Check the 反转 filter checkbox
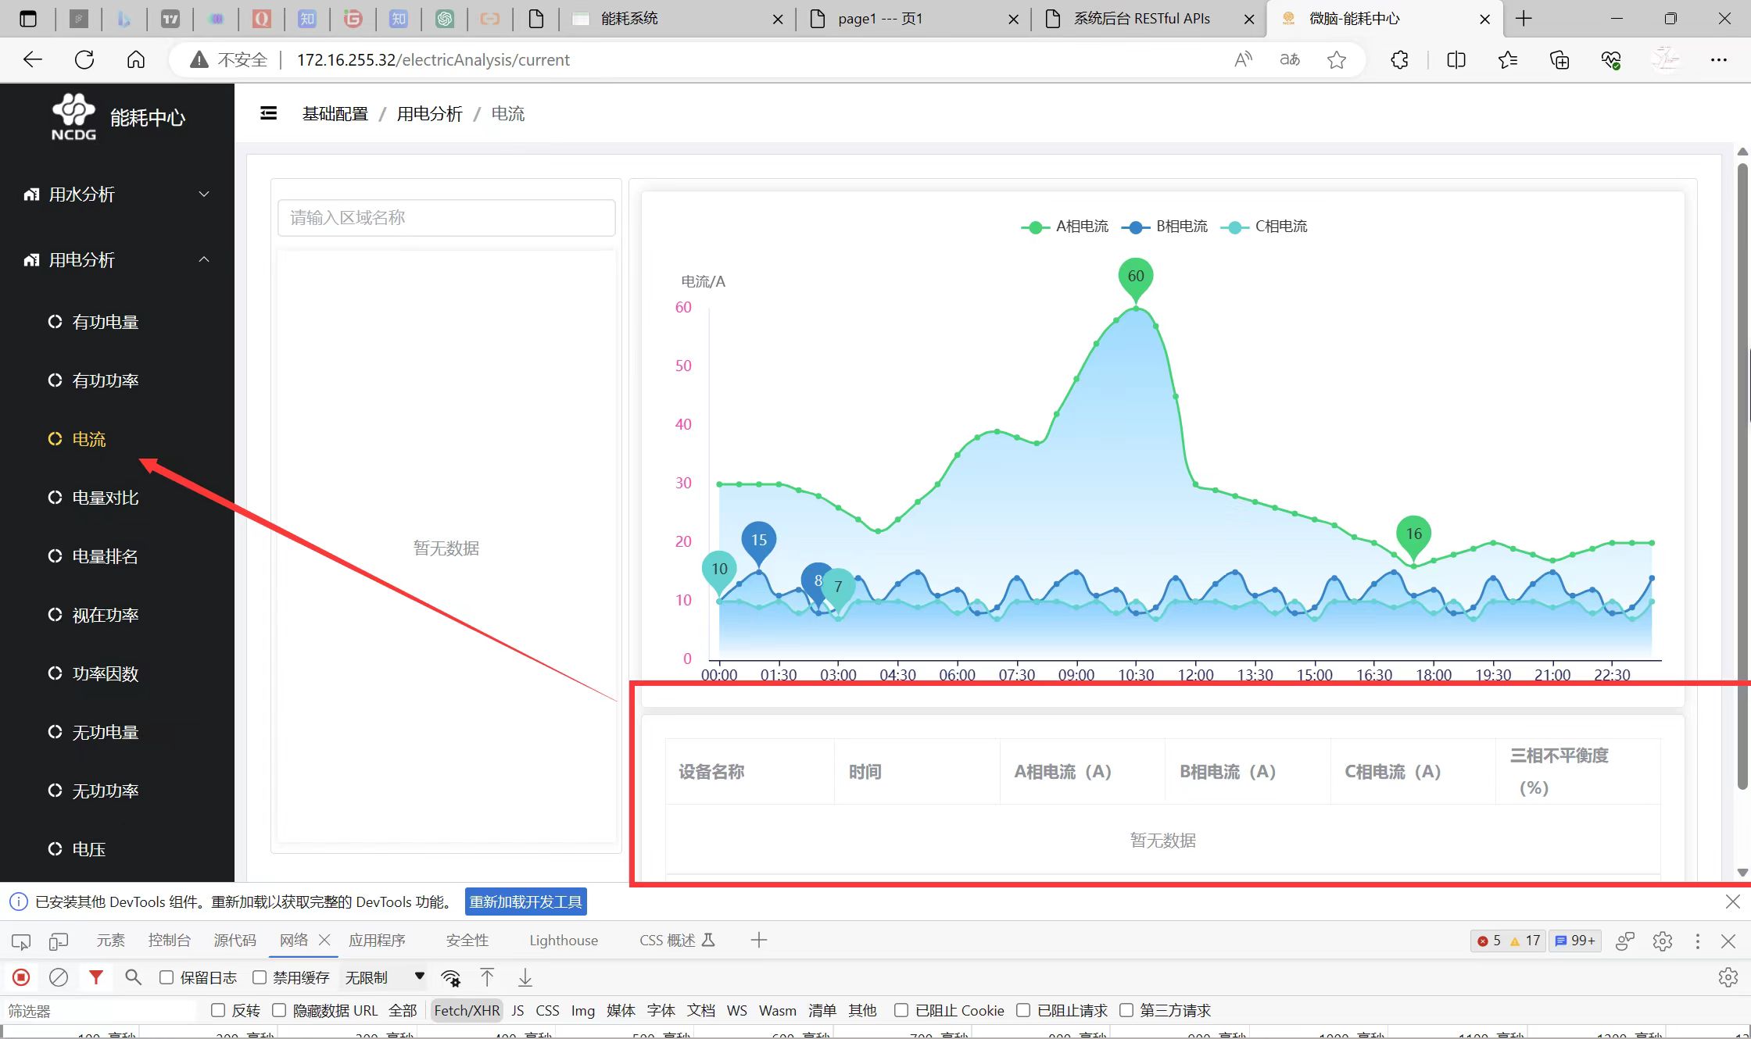 [x=218, y=1010]
